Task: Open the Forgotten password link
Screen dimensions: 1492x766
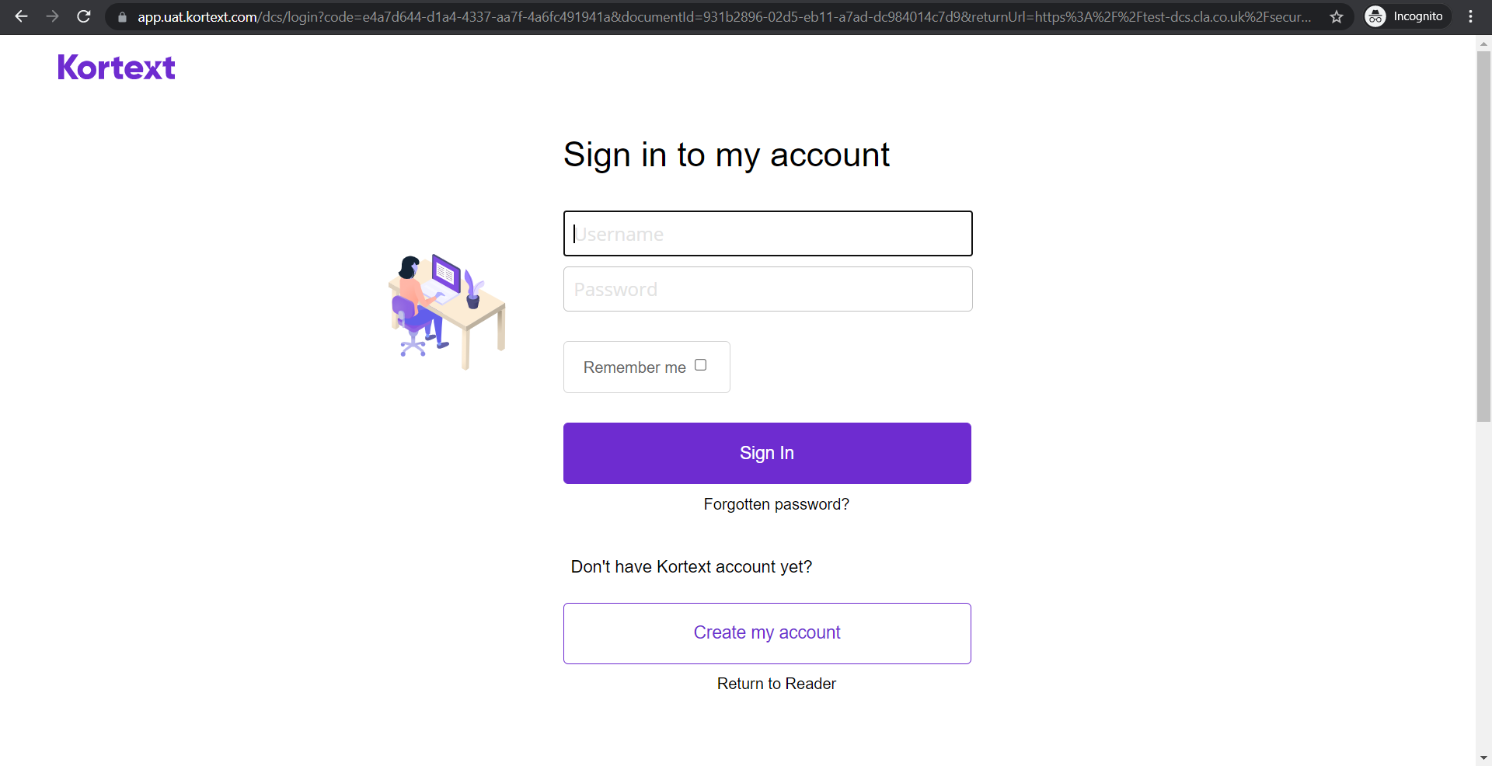Action: pyautogui.click(x=776, y=504)
